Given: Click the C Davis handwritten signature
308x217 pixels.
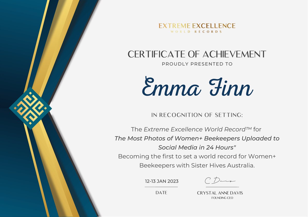Looking at the screenshot, I should [220, 181].
